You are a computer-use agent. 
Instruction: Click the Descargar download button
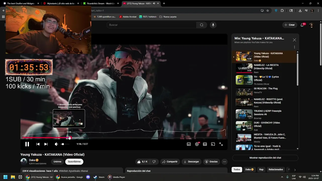(191, 162)
